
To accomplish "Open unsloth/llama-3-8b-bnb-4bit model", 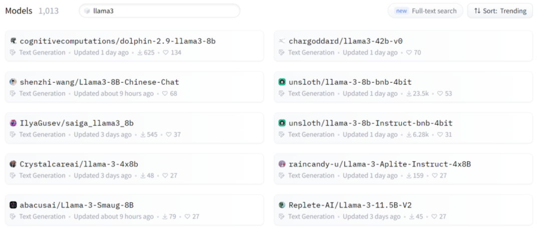I will pyautogui.click(x=403, y=87).
